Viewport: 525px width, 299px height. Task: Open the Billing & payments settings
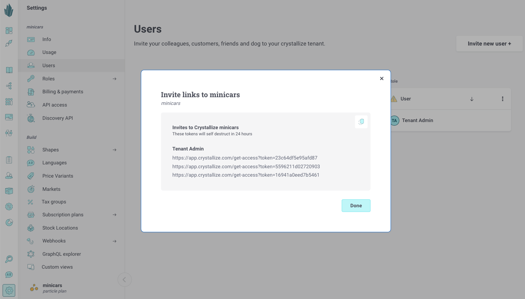point(63,92)
